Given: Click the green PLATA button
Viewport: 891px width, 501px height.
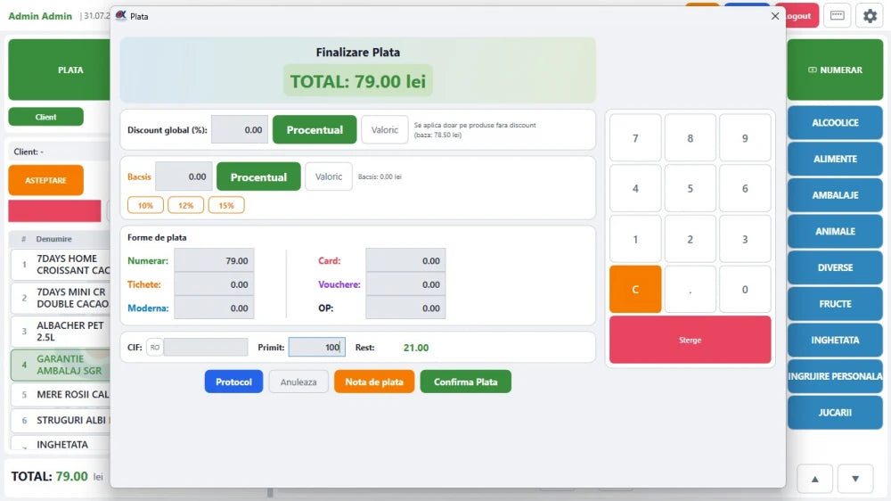Looking at the screenshot, I should (59, 70).
